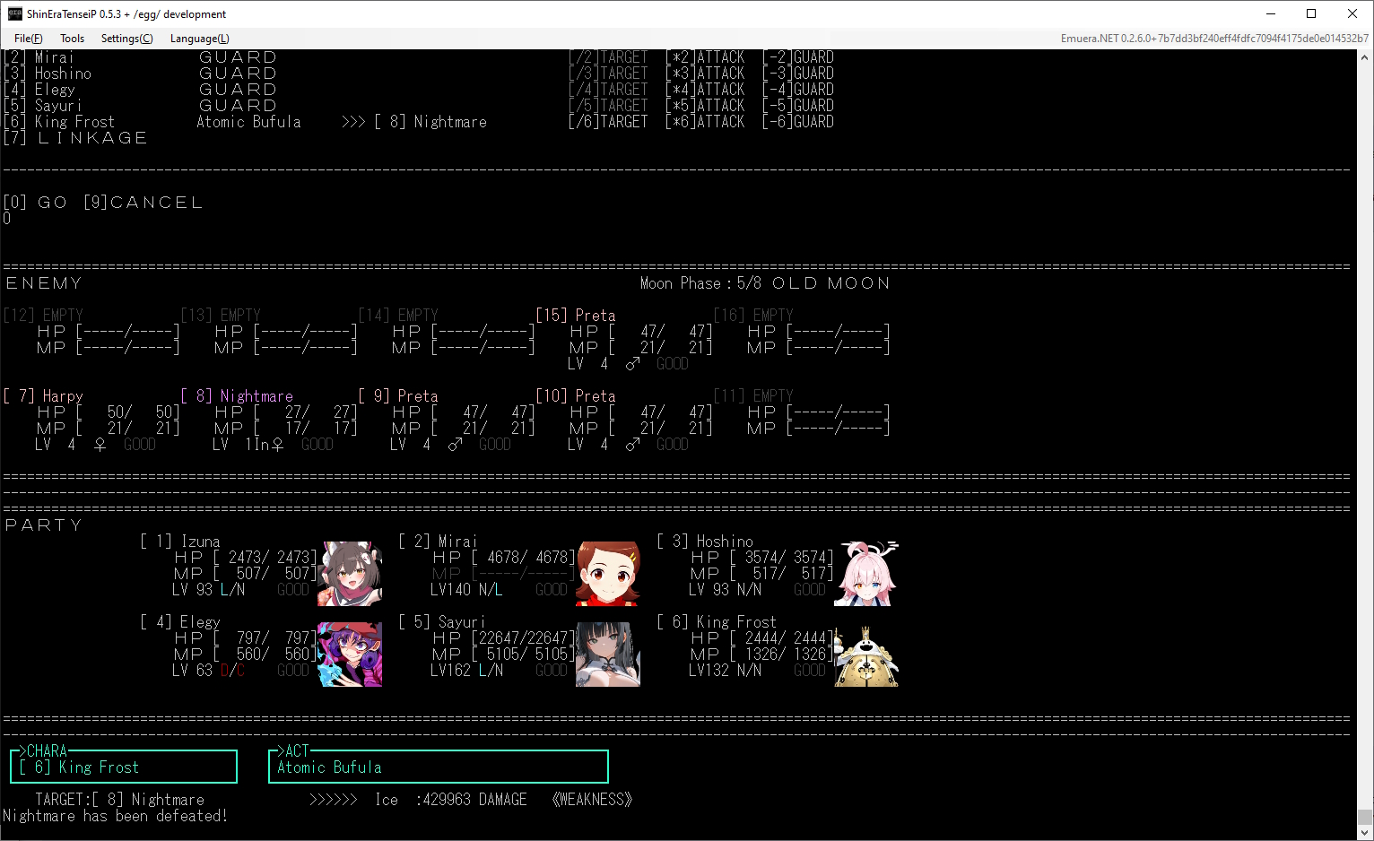Click the [*5]ATTACK command
1374x841 pixels.
(705, 106)
